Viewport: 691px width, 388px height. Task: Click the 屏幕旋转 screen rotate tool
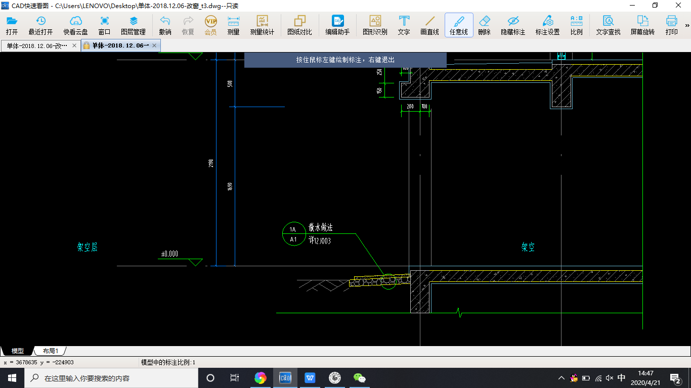(x=642, y=25)
